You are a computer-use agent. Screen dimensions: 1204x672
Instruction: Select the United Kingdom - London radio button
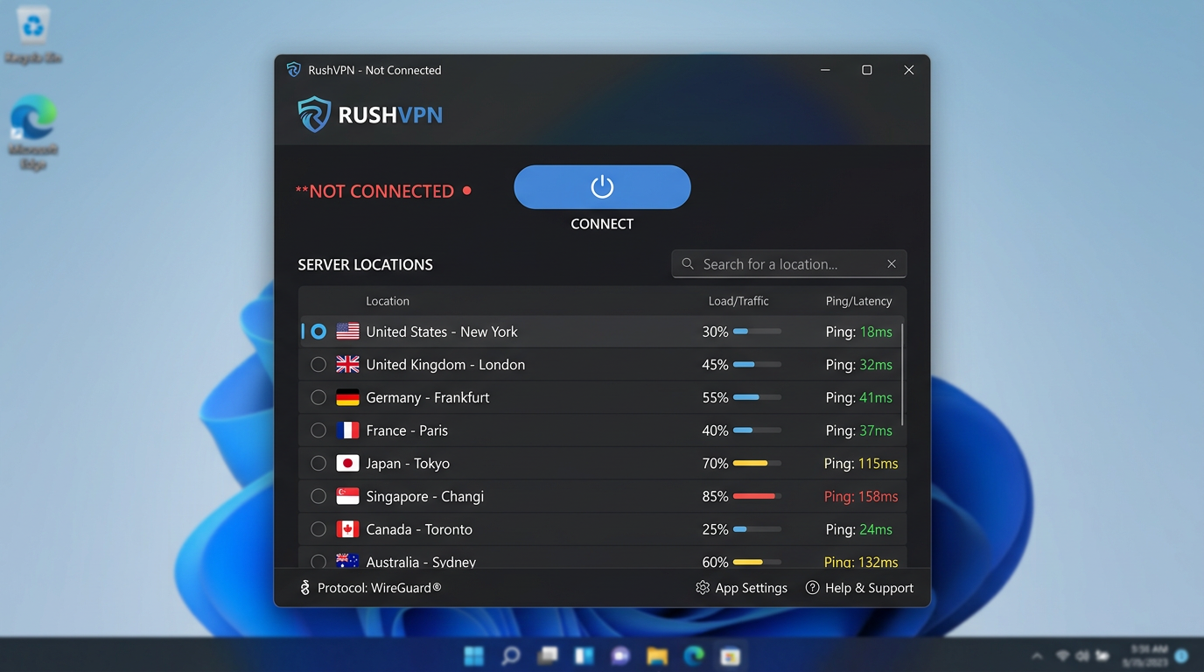pos(318,365)
